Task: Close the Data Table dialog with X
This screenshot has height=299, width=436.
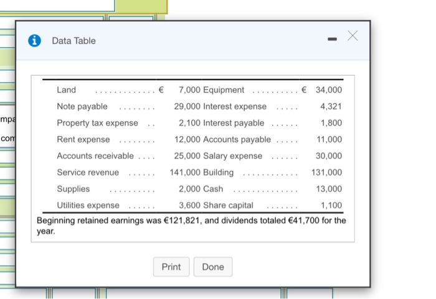Action: (x=353, y=36)
